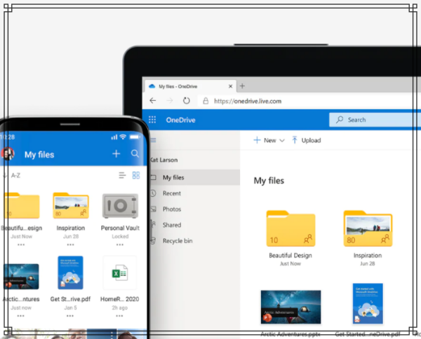Screen dimensions: 421x339
Task: Open the Inspiration folder on web
Action: coord(368,228)
